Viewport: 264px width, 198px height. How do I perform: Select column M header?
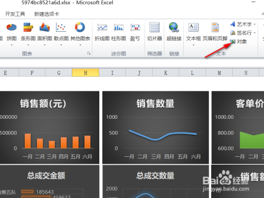pos(219,73)
